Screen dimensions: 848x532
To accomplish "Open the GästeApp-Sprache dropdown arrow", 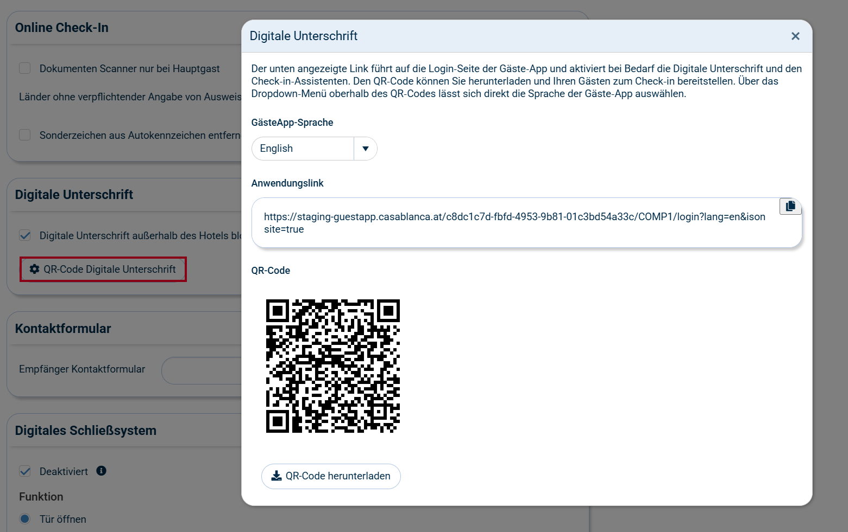I will coord(365,148).
